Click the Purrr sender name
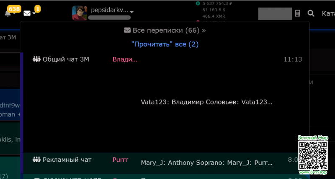This screenshot has width=335, height=179. click(120, 160)
